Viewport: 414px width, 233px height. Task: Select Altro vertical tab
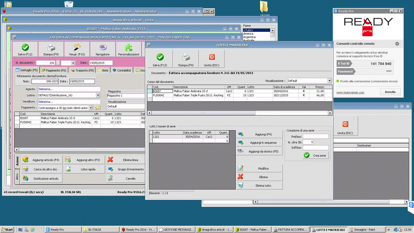click(17, 177)
